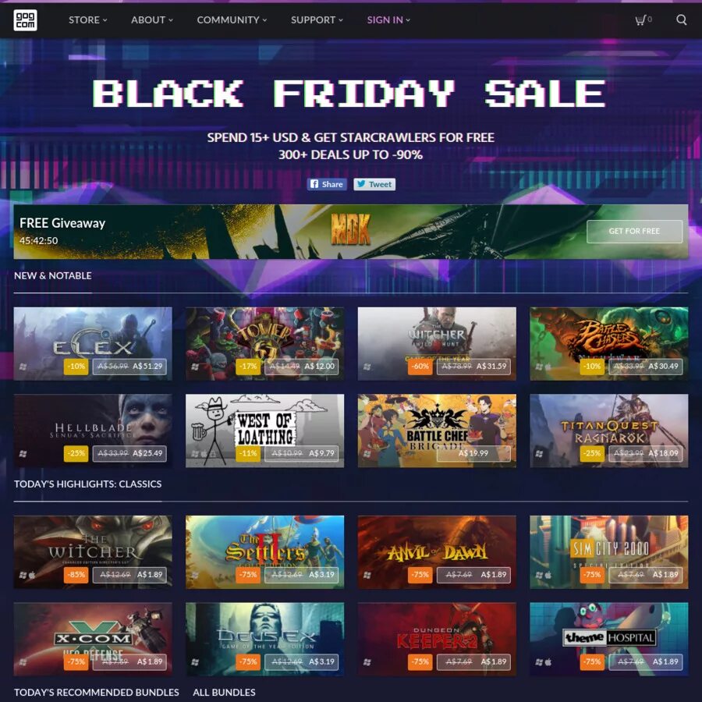Click the search magnifier icon
Screen dimensions: 702x702
(x=681, y=19)
